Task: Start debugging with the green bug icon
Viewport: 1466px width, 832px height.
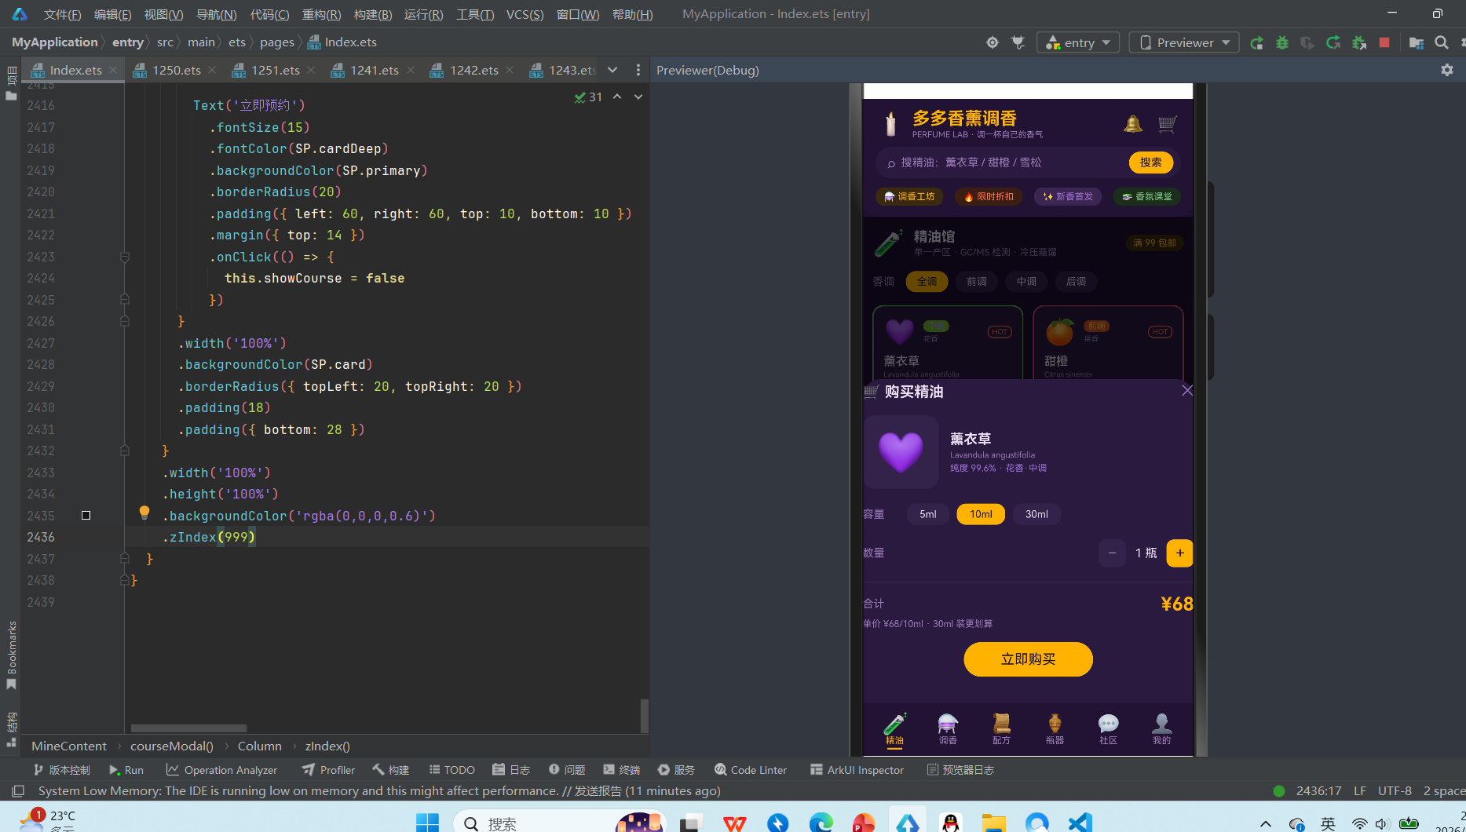Action: coord(1282,42)
